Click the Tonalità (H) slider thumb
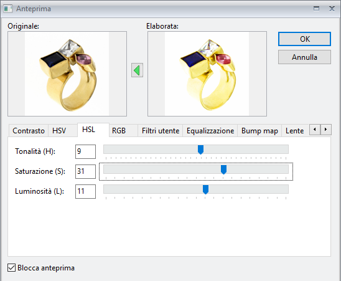Image resolution: width=341 pixels, height=281 pixels. [200, 150]
